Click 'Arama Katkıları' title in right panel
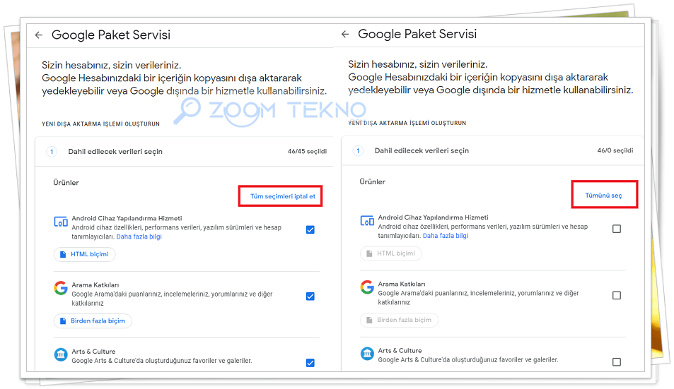This screenshot has width=674, height=389. point(402,284)
